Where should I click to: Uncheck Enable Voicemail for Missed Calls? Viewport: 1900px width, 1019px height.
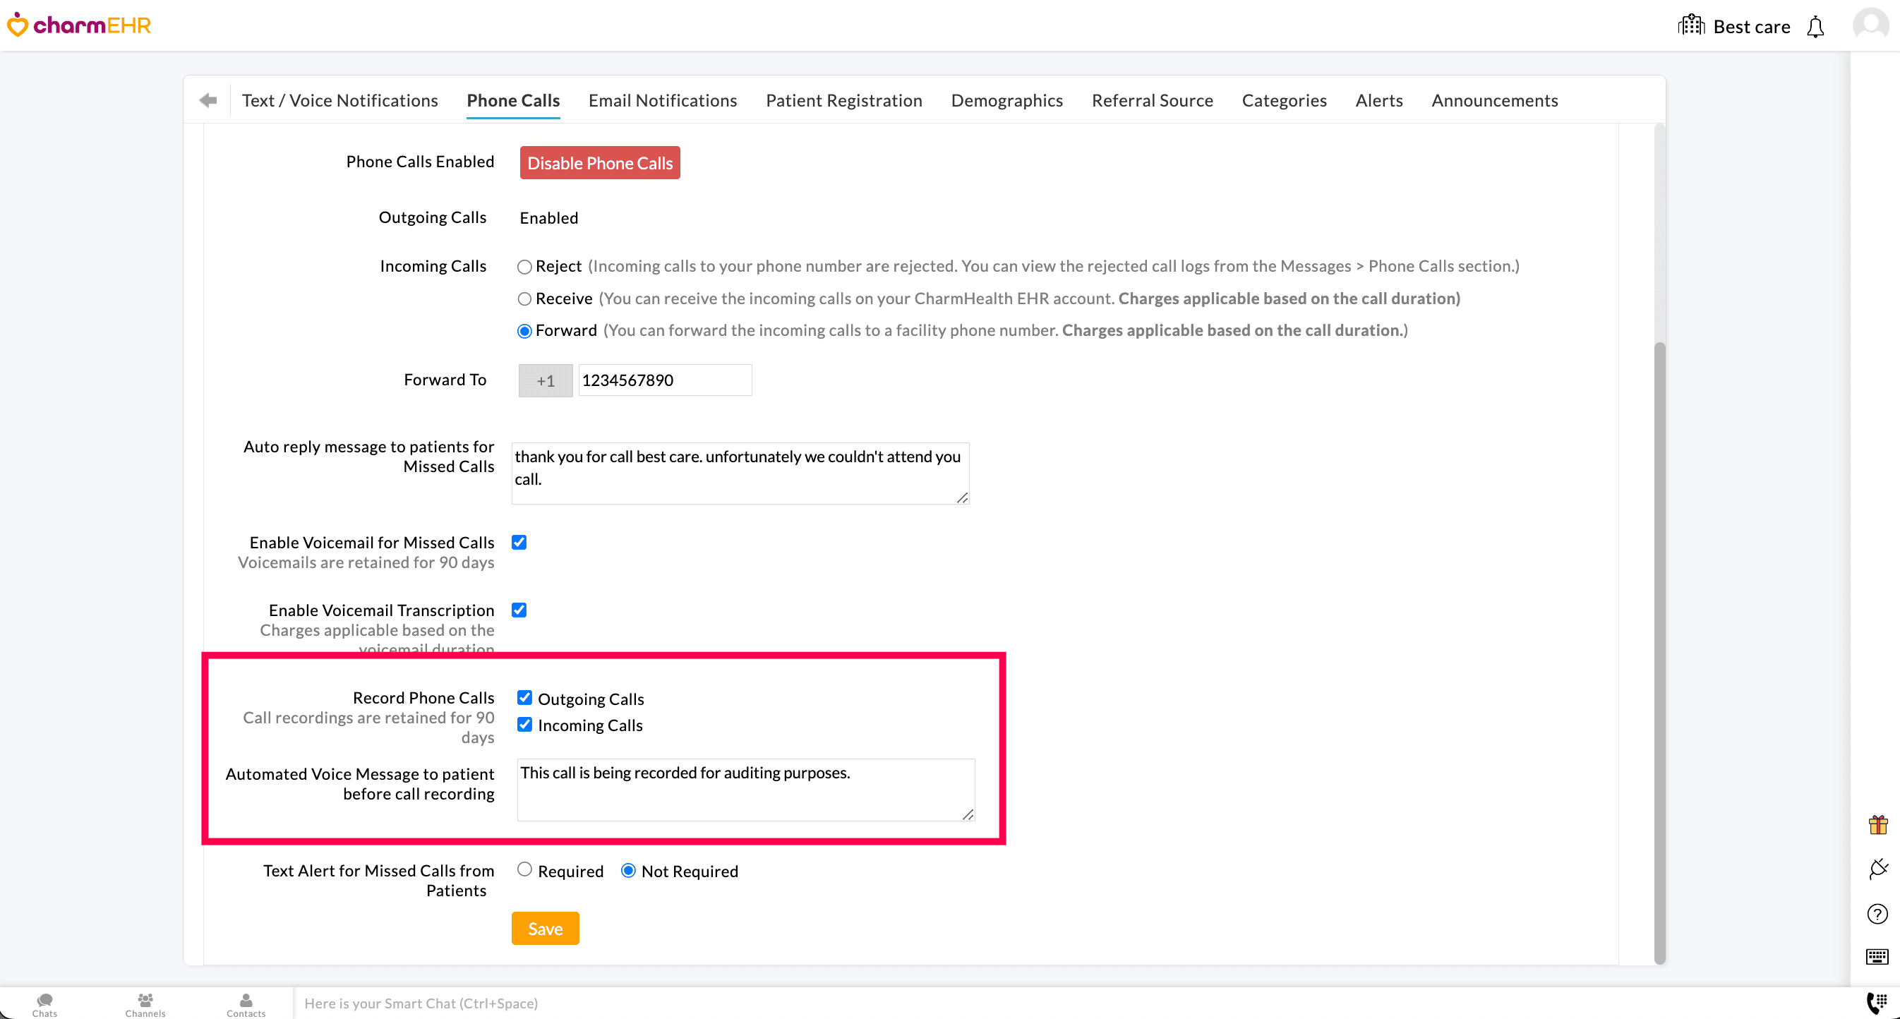pos(519,543)
